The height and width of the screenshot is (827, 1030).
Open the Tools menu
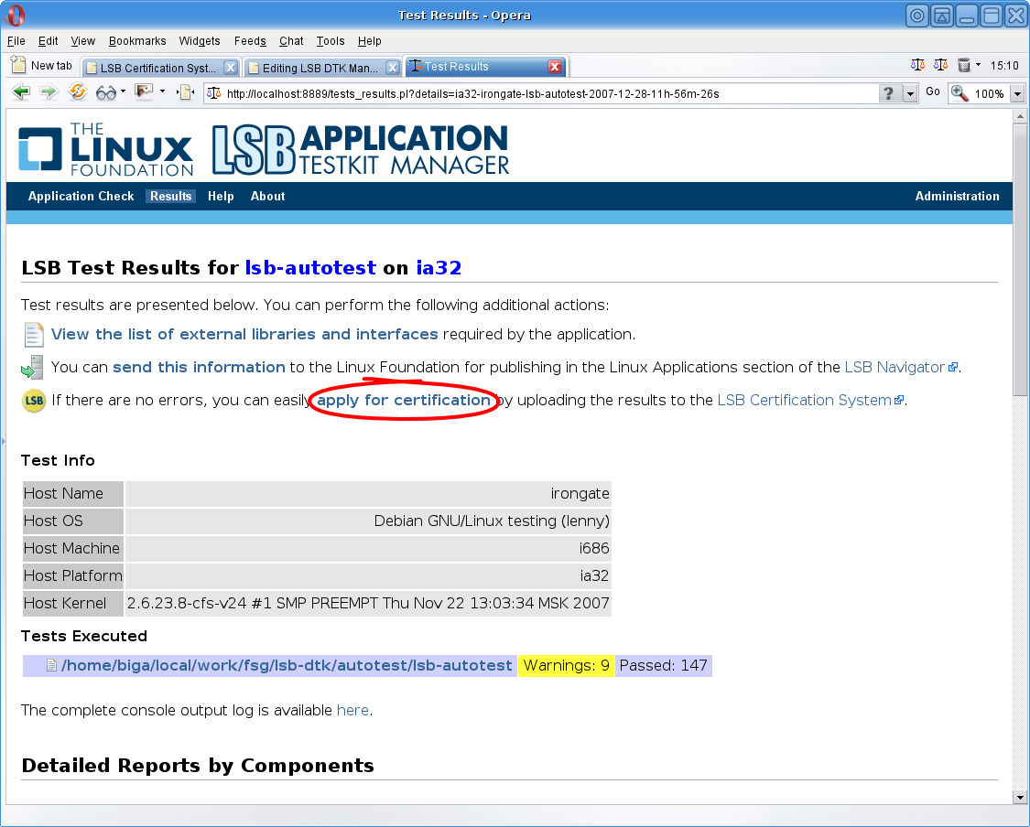coord(331,40)
